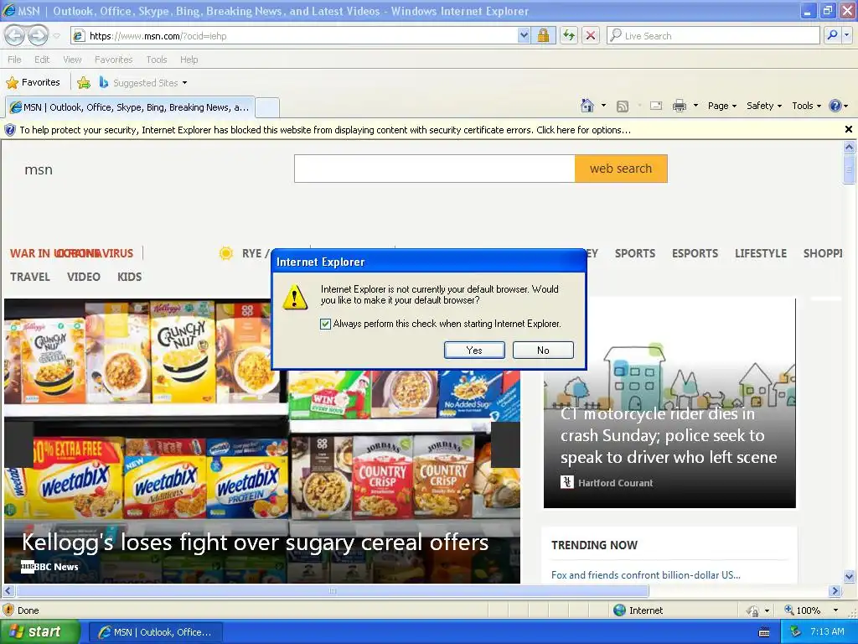858x644 pixels.
Task: Click the on-screen keyboard tray icon
Action: point(764,632)
